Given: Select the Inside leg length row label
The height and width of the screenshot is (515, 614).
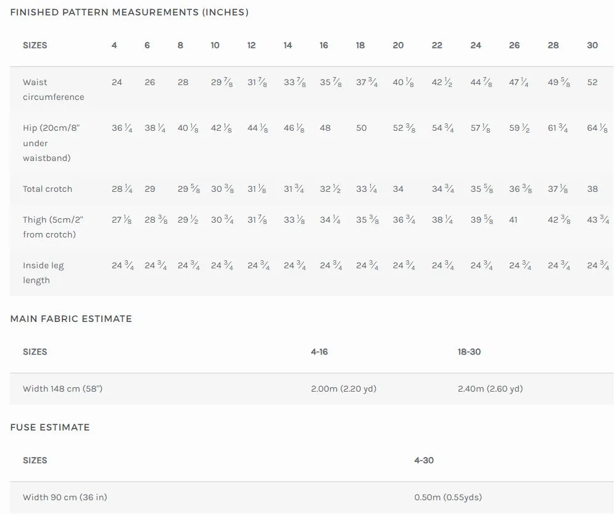Looking at the screenshot, I should pos(43,273).
